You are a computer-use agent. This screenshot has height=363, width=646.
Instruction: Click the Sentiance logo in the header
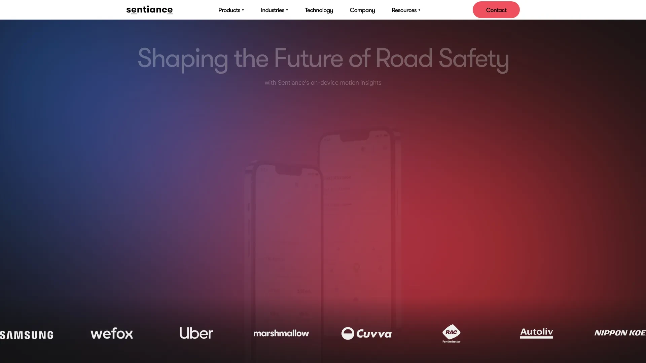[149, 9]
